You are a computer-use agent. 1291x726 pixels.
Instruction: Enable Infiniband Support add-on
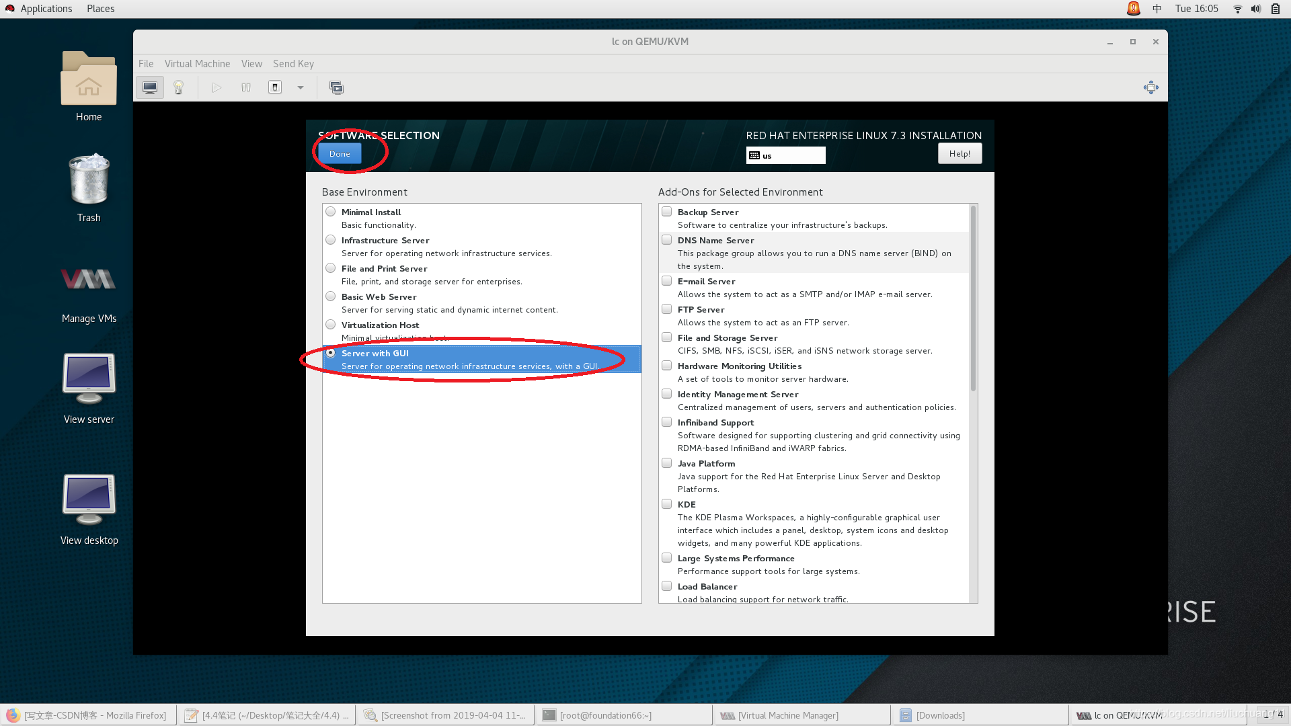[x=666, y=421]
